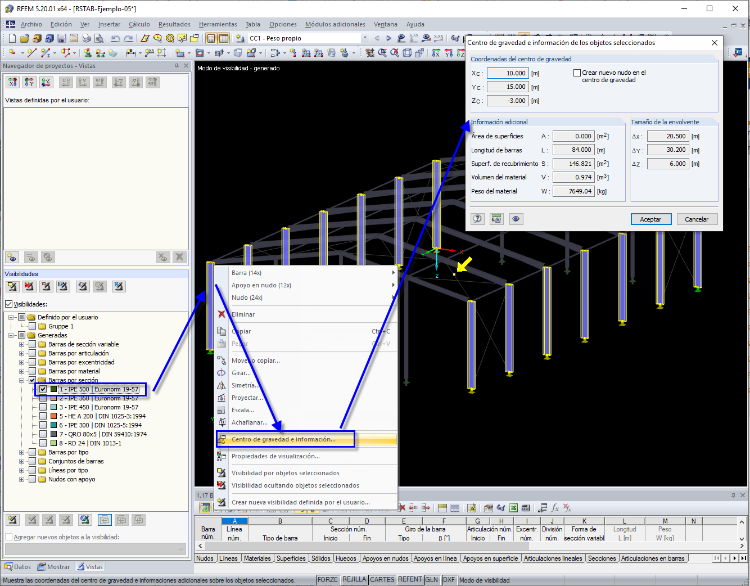Image resolution: width=750 pixels, height=586 pixels.
Task: Toggle the Visibilidades checkbox
Action: click(x=8, y=304)
